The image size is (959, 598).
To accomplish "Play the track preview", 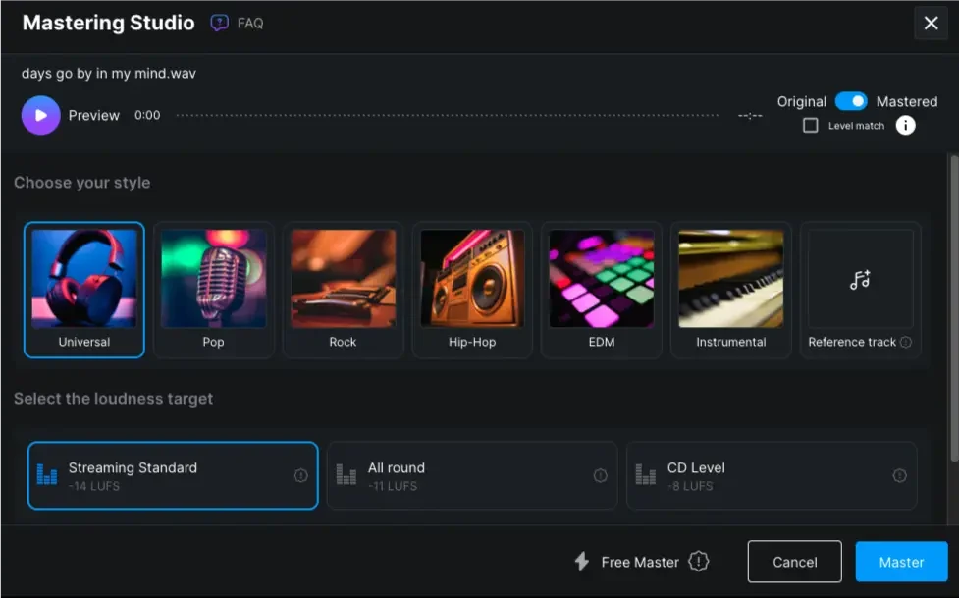I will click(40, 115).
